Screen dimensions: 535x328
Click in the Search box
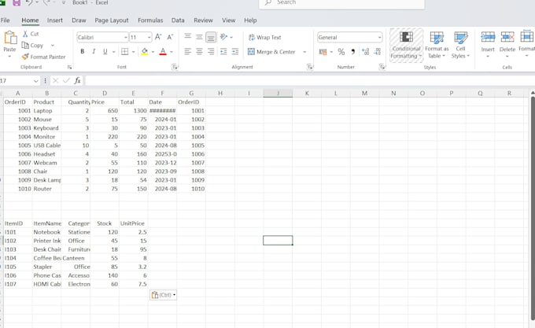coord(342,3)
